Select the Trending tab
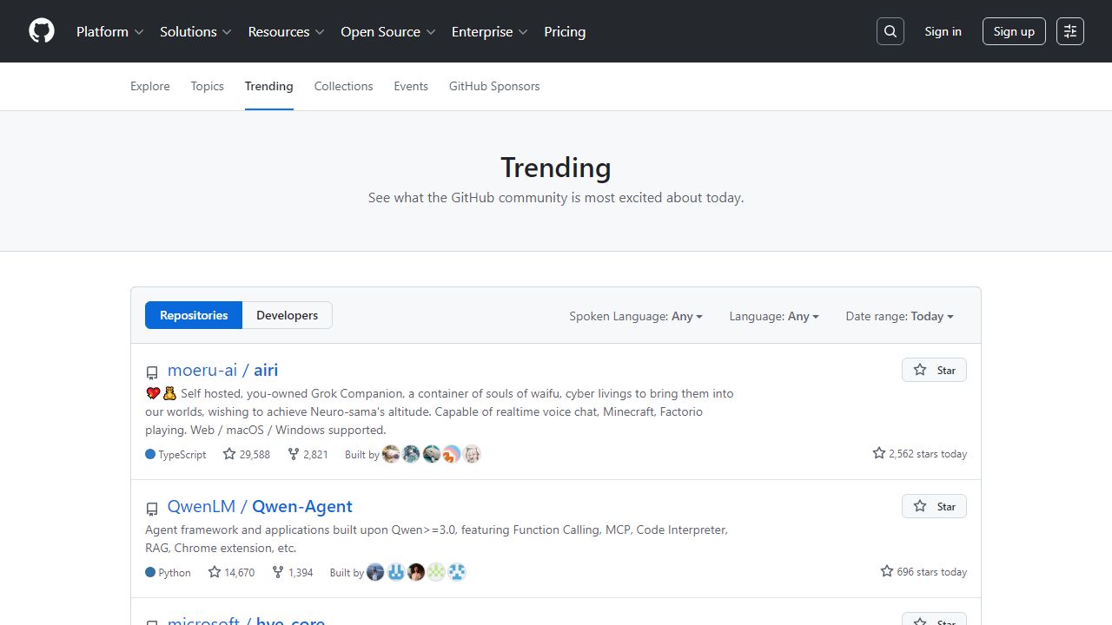Viewport: 1112px width, 625px height. (x=269, y=86)
